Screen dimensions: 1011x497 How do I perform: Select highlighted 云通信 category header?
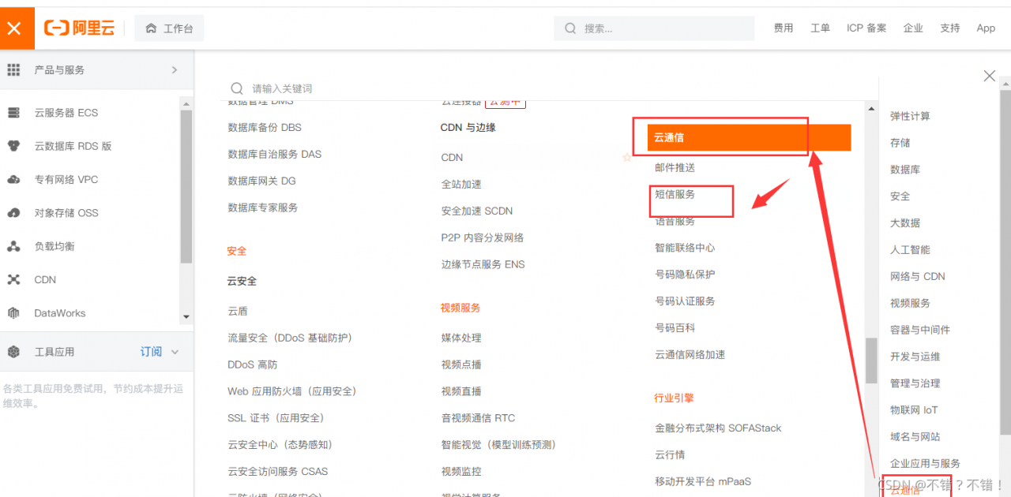point(749,137)
